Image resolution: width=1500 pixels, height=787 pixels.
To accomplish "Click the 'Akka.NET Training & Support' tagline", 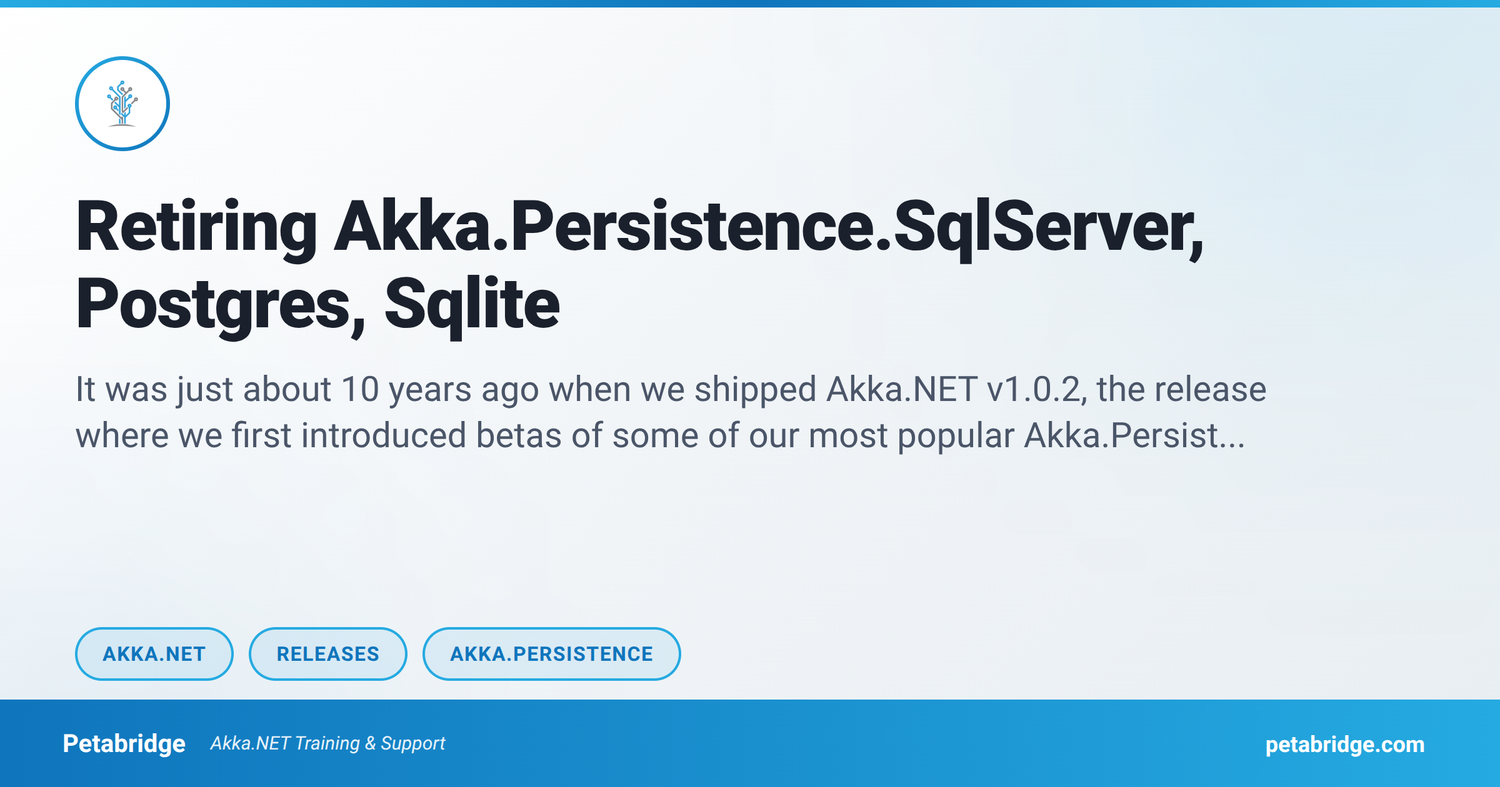I will [x=327, y=743].
